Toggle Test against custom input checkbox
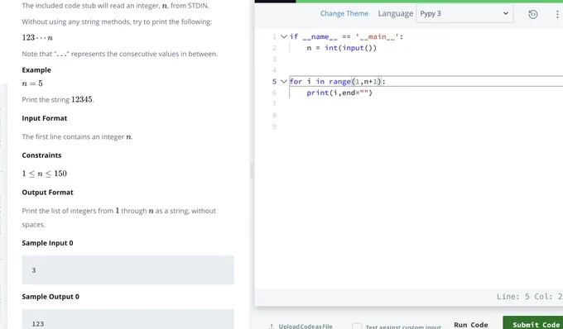This screenshot has height=329, width=563. [x=357, y=327]
